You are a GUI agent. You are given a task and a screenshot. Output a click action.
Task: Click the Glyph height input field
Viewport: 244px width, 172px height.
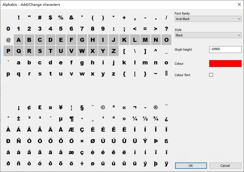[225, 49]
